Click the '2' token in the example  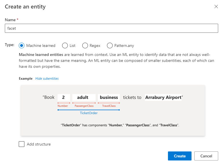click(x=64, y=97)
